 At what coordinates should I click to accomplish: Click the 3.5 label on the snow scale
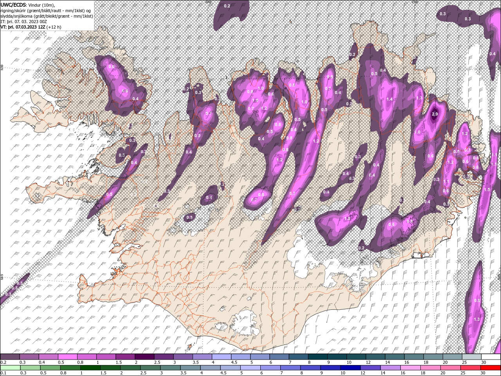[196, 362]
